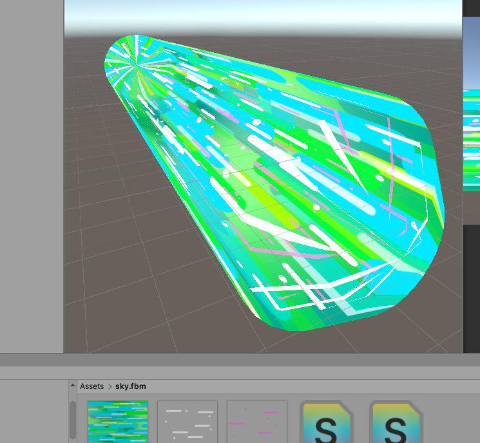Select the pink dashes texture asset
The width and height of the screenshot is (480, 443).
256,421
